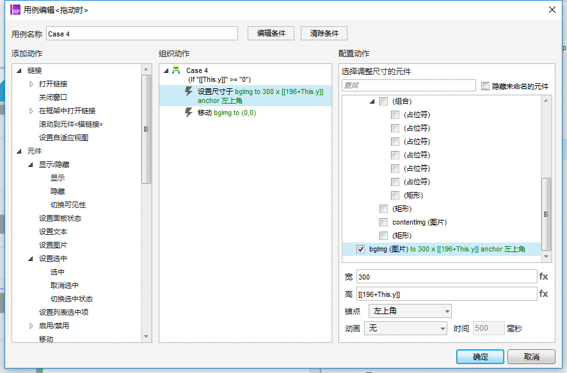The width and height of the screenshot is (567, 373).
Task: Click the 添加动作 list scrollbar thumb
Action: (x=146, y=129)
